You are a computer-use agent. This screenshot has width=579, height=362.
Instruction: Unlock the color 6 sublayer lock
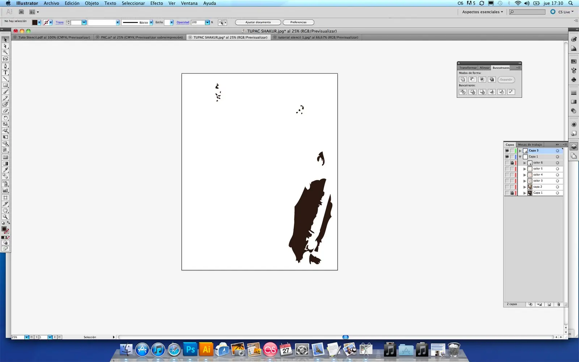pyautogui.click(x=512, y=163)
